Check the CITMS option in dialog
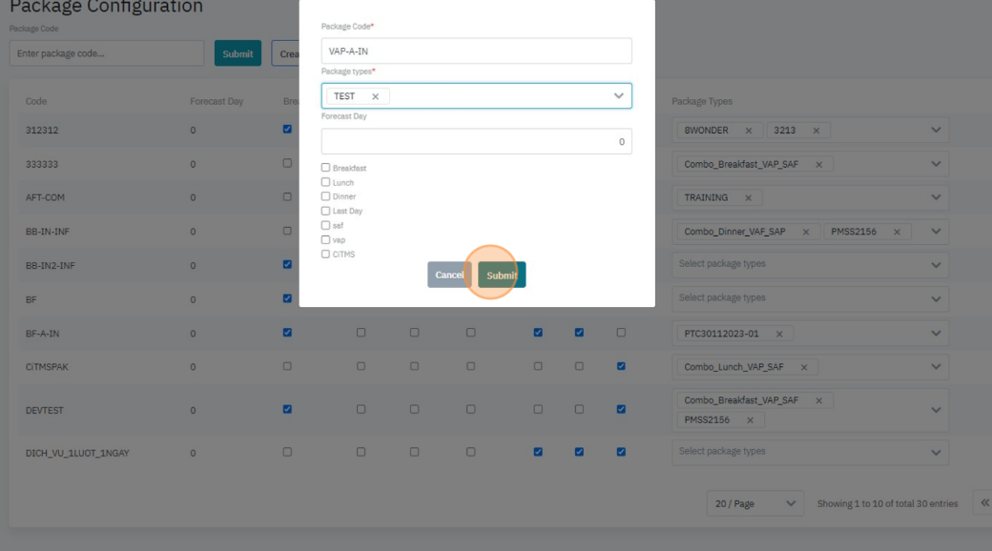This screenshot has height=551, width=992. click(x=326, y=254)
